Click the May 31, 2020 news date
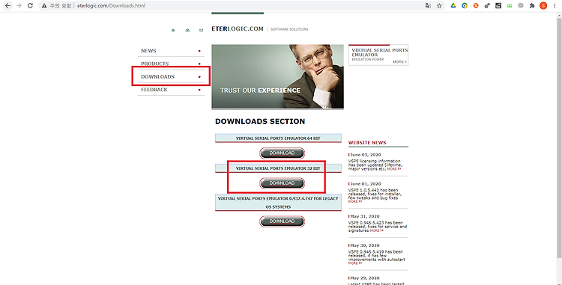Screen dimensions: 562x285 click(x=364, y=216)
